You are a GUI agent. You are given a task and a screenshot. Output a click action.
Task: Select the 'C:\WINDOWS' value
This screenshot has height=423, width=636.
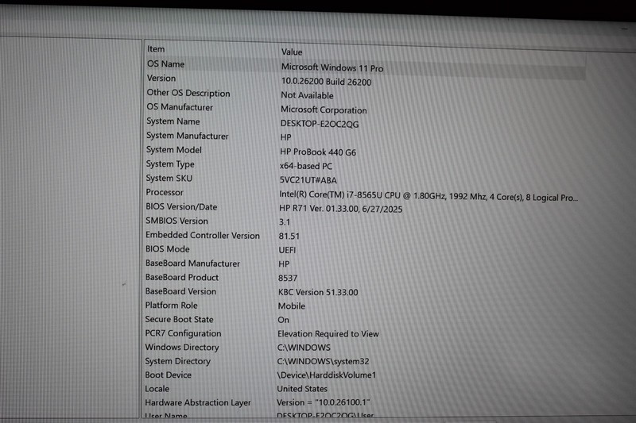pos(304,348)
